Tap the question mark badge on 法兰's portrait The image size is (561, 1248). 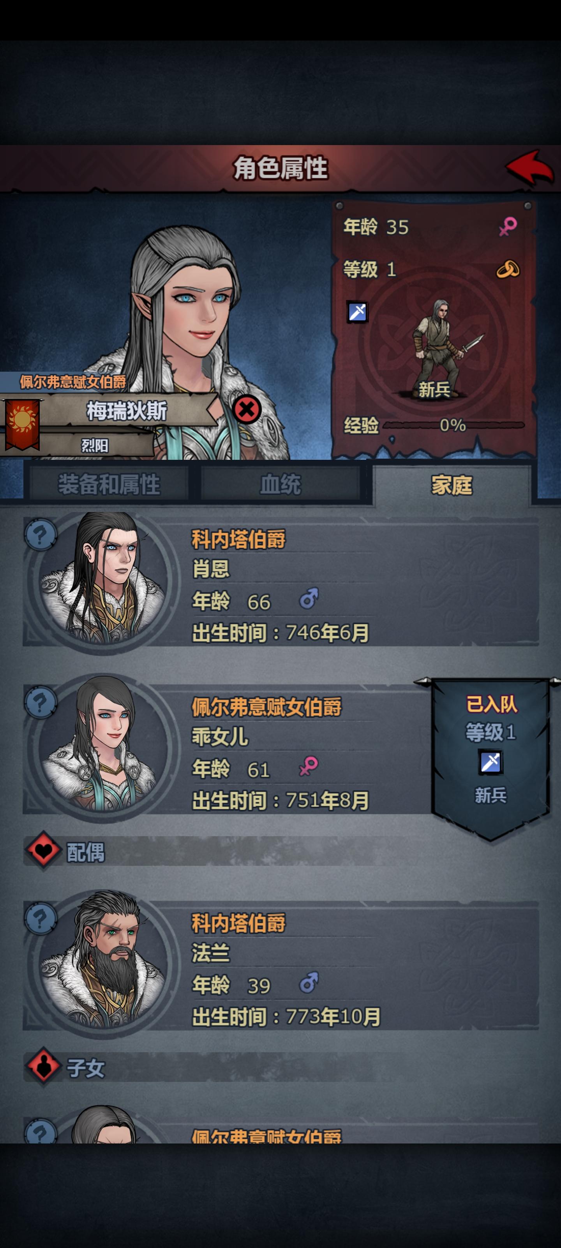click(x=41, y=918)
